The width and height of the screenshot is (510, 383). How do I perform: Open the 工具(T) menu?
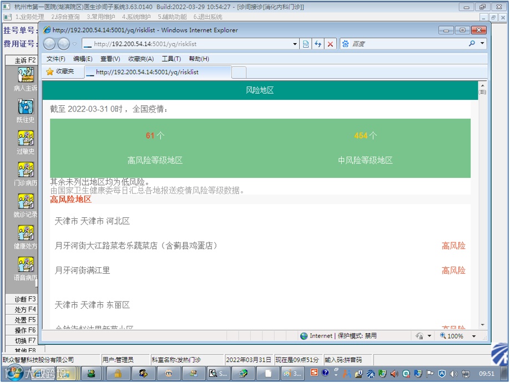[171, 59]
